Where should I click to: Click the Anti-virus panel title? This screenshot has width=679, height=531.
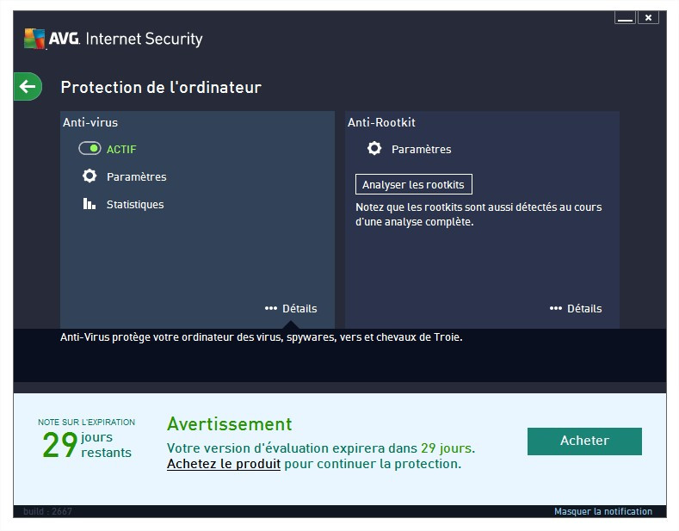click(90, 122)
